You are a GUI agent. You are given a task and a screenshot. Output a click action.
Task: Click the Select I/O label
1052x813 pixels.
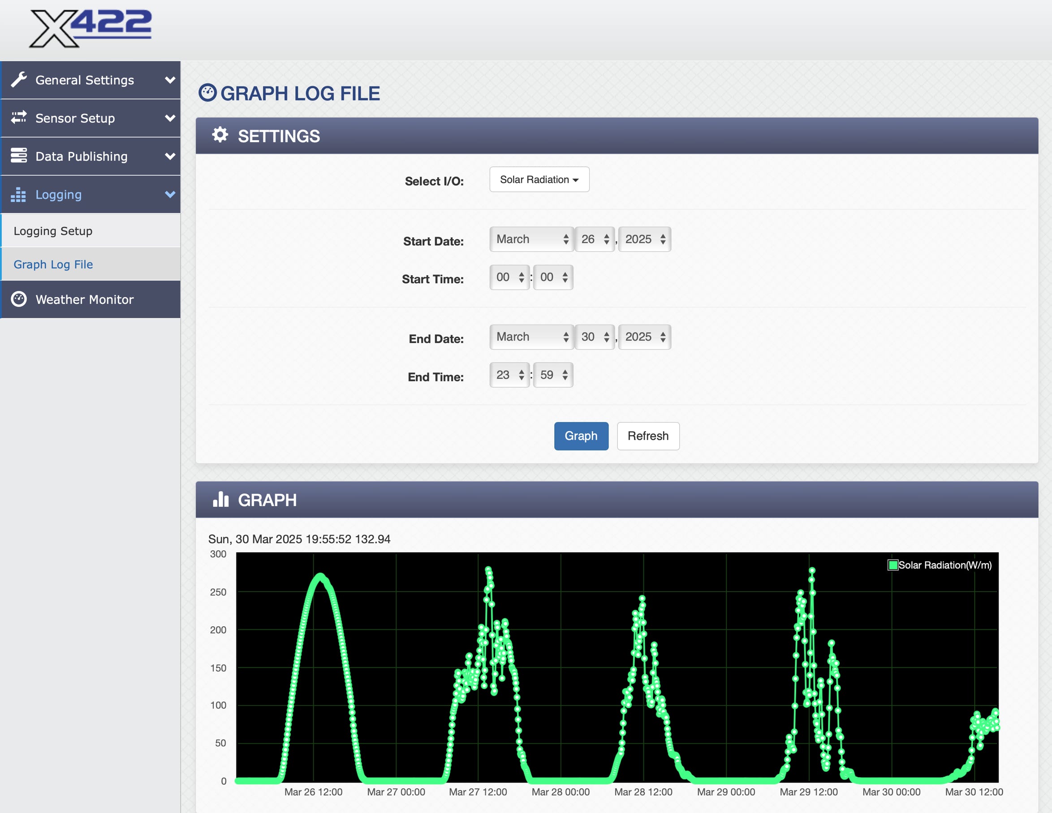coord(434,181)
